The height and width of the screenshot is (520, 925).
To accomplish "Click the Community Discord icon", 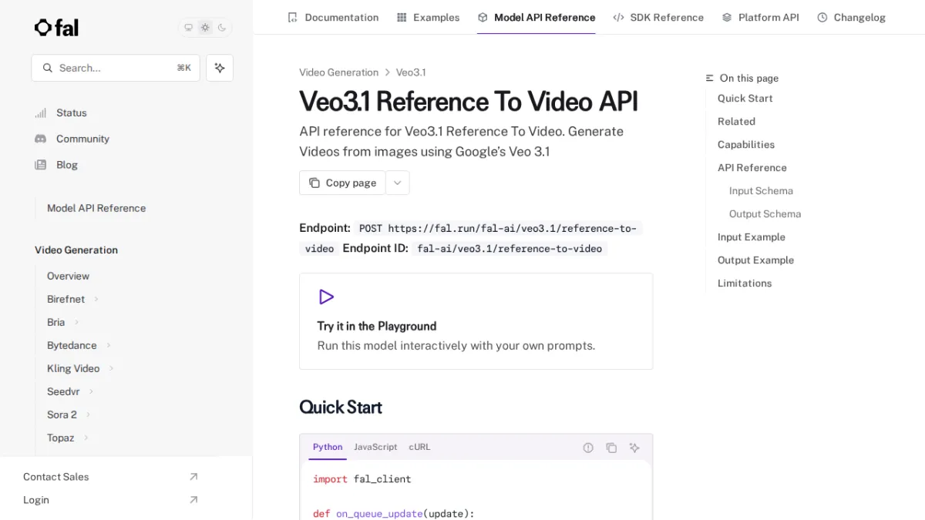I will click(x=40, y=139).
